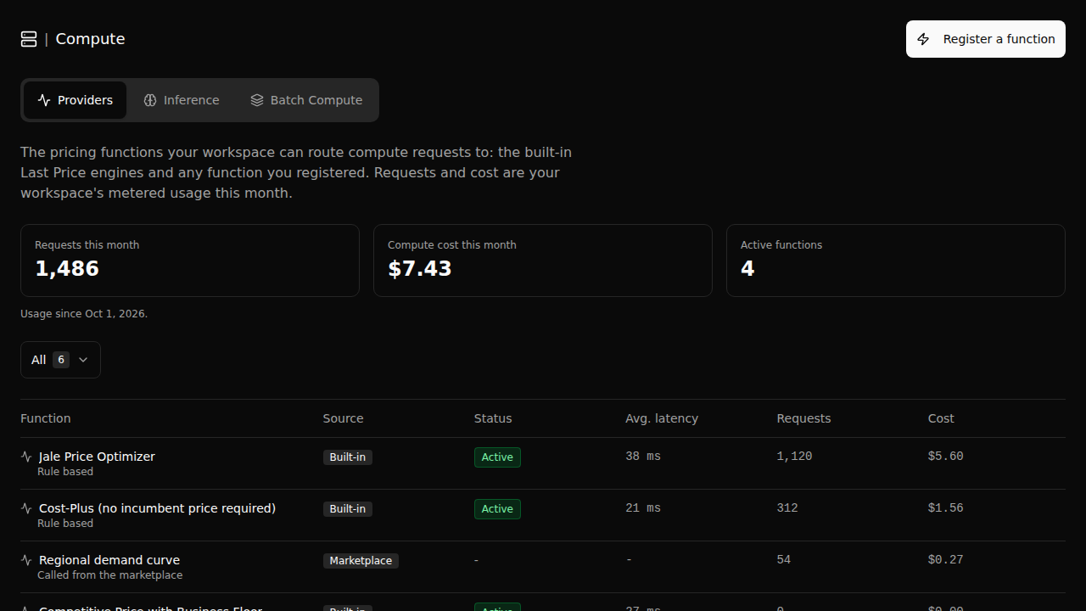Viewport: 1086px width, 611px height.
Task: Click the Compute cost this month card
Action: 543,261
